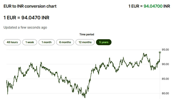Click the active 5 years button
The width and height of the screenshot is (174, 107).
[104, 42]
